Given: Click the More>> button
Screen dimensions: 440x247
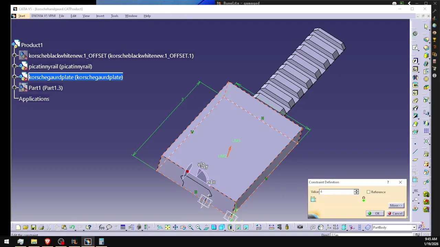Looking at the screenshot, I should (x=396, y=205).
